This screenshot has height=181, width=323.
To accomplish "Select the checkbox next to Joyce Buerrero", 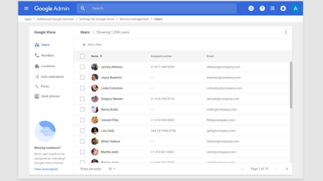I will (x=82, y=77).
